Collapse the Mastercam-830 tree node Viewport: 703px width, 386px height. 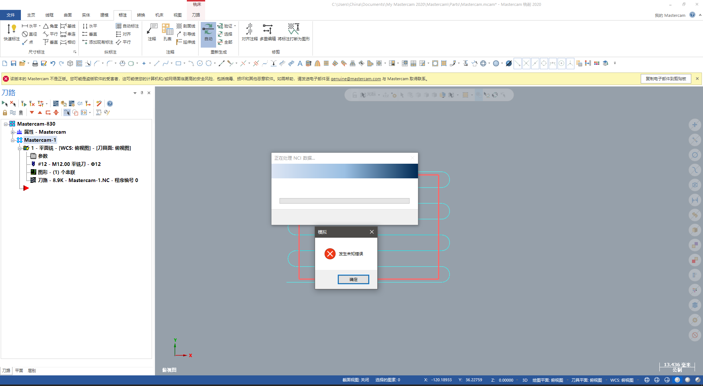tap(5, 124)
